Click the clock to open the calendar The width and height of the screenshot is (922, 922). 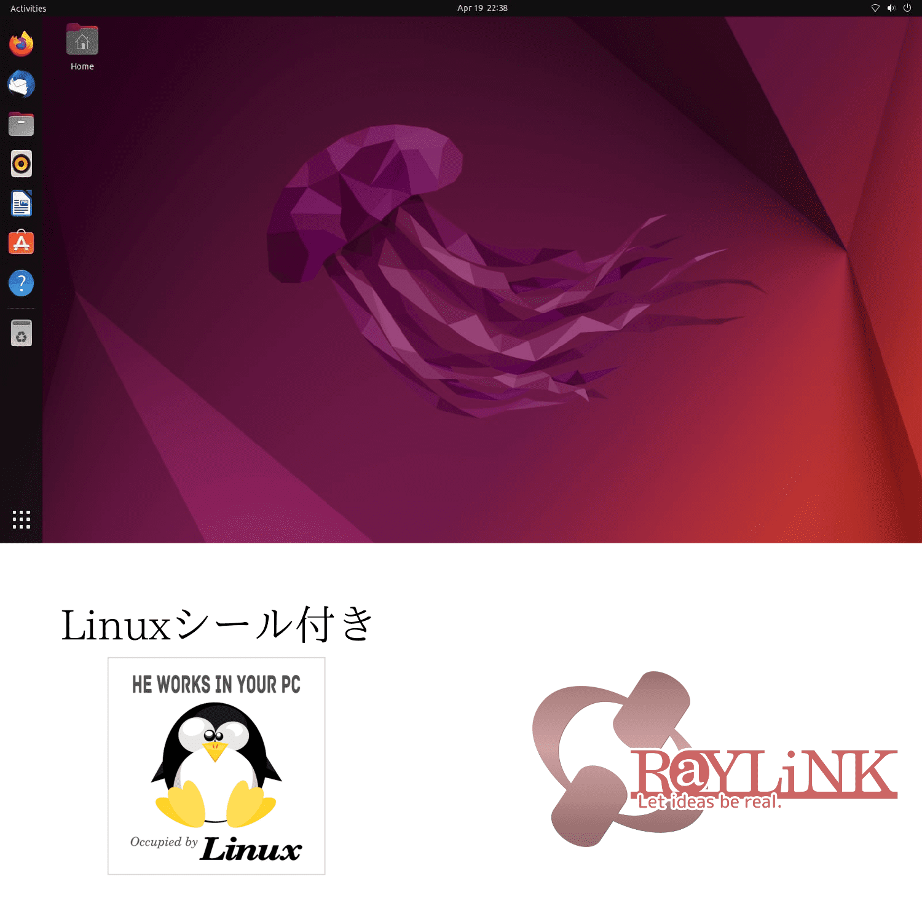(x=482, y=8)
